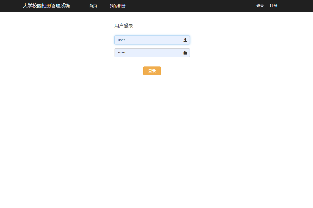Select the 用户登录 heading text

(x=123, y=25)
